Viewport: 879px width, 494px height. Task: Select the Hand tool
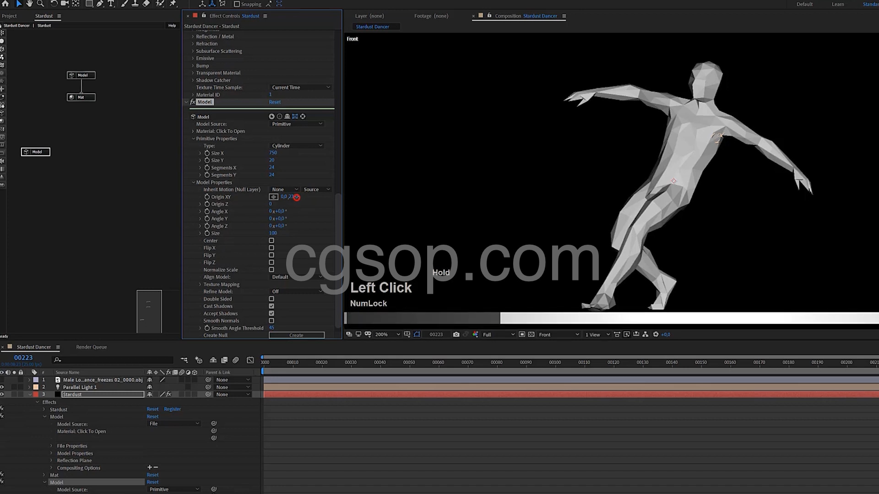[29, 4]
